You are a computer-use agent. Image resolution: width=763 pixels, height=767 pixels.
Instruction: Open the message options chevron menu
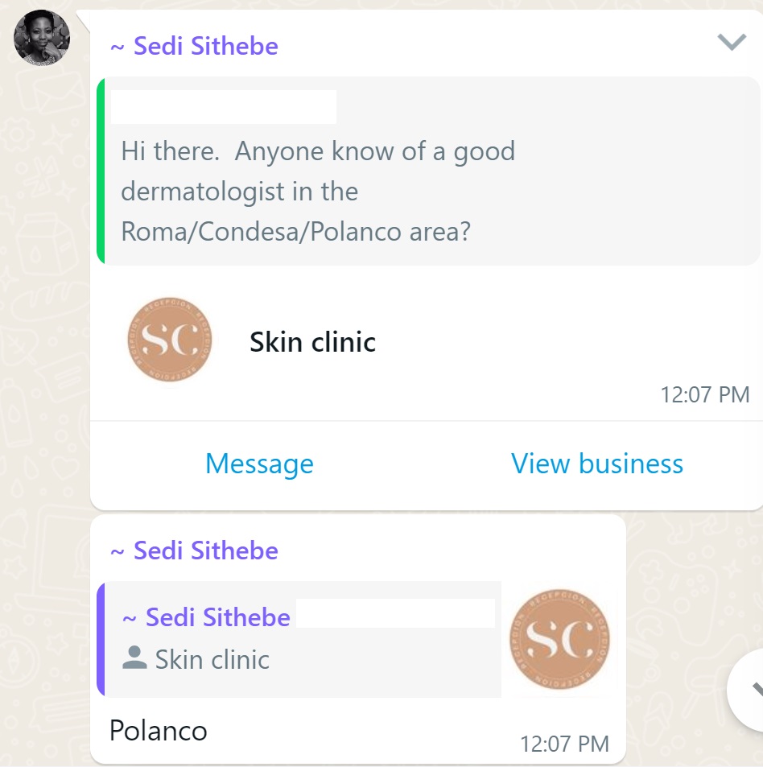click(732, 42)
